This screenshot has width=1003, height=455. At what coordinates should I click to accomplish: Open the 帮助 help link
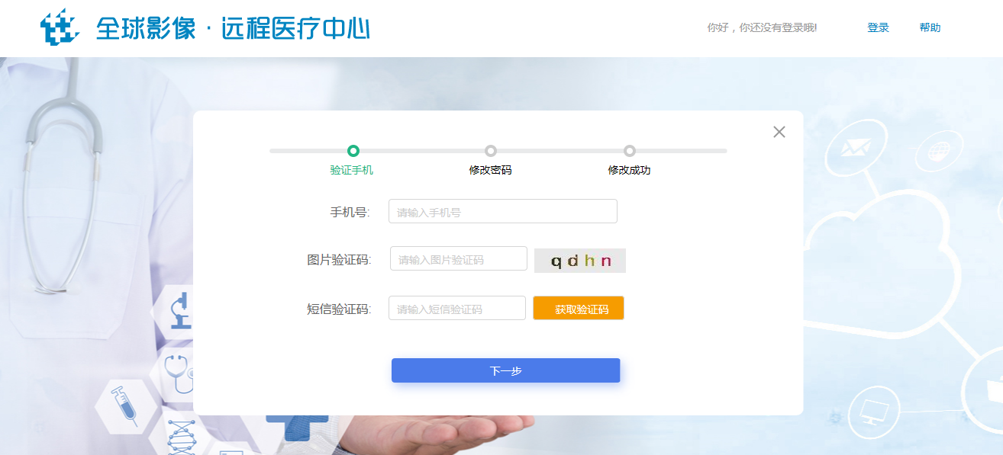[x=930, y=27]
